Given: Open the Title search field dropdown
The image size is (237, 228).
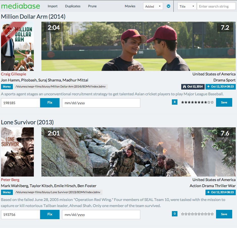Looking at the screenshot, I should [x=187, y=6].
